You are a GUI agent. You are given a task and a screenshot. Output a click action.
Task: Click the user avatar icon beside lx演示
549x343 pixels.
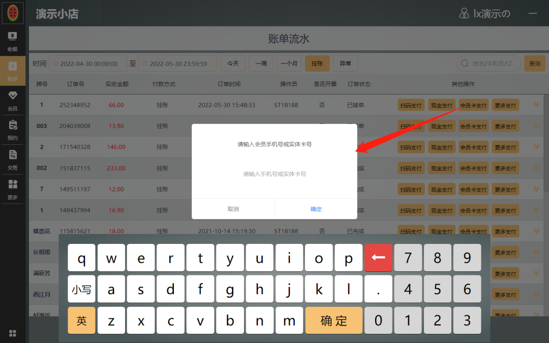464,14
